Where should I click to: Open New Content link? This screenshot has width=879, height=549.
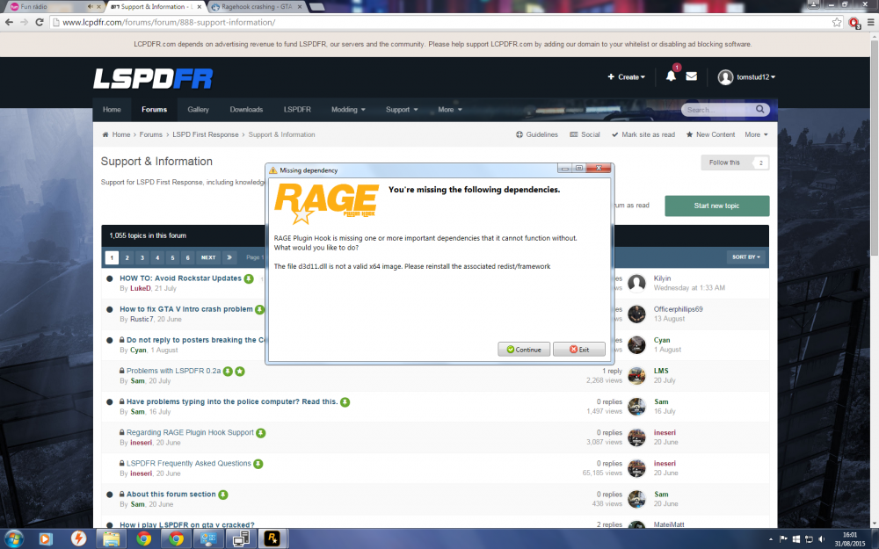(x=710, y=134)
